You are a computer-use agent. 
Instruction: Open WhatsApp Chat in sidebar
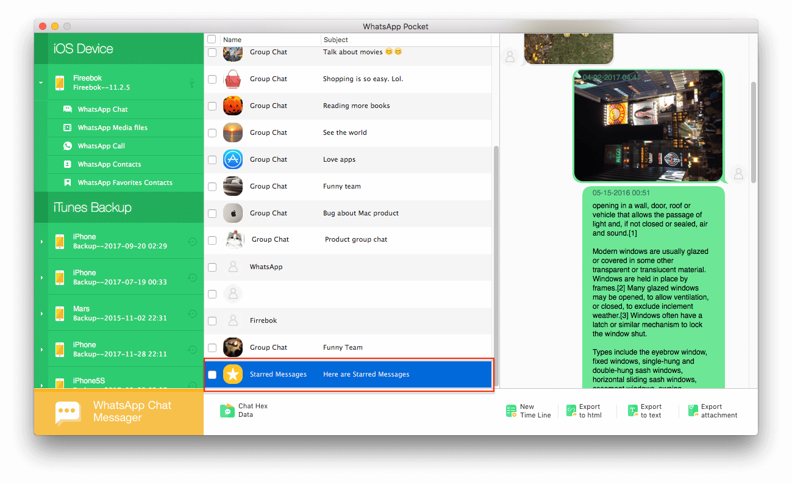click(102, 109)
